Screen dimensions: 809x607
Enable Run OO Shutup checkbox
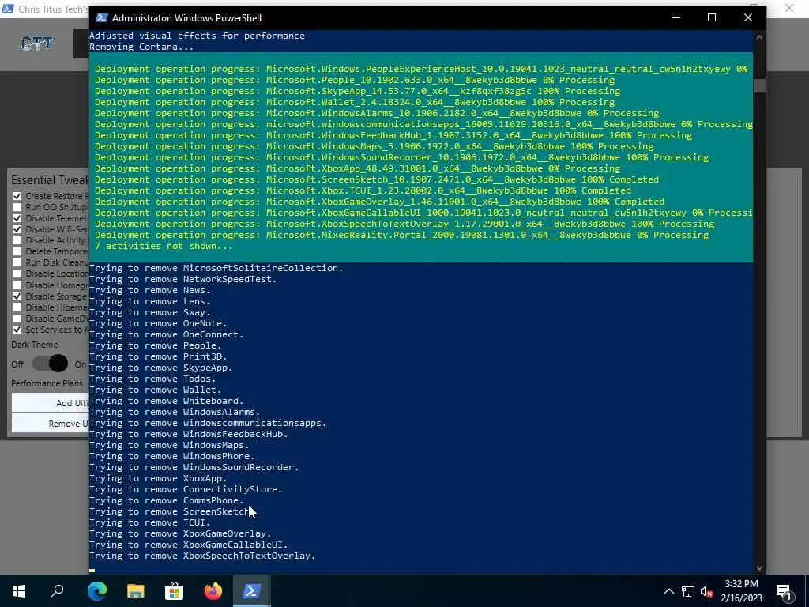pyautogui.click(x=17, y=208)
